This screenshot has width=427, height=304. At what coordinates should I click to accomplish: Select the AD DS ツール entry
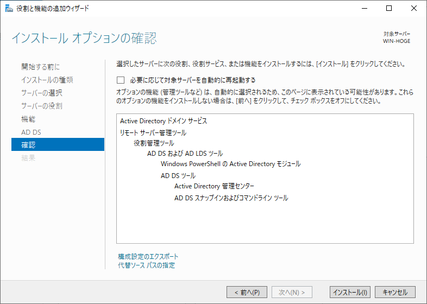(178, 176)
